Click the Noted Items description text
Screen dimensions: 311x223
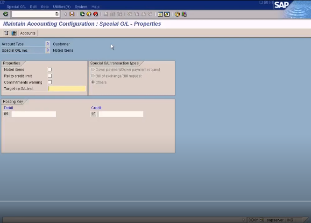coord(63,50)
